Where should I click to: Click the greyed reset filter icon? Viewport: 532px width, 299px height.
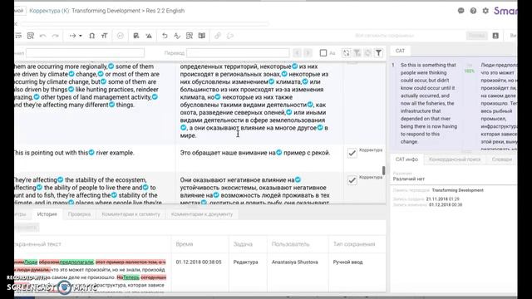(367, 53)
